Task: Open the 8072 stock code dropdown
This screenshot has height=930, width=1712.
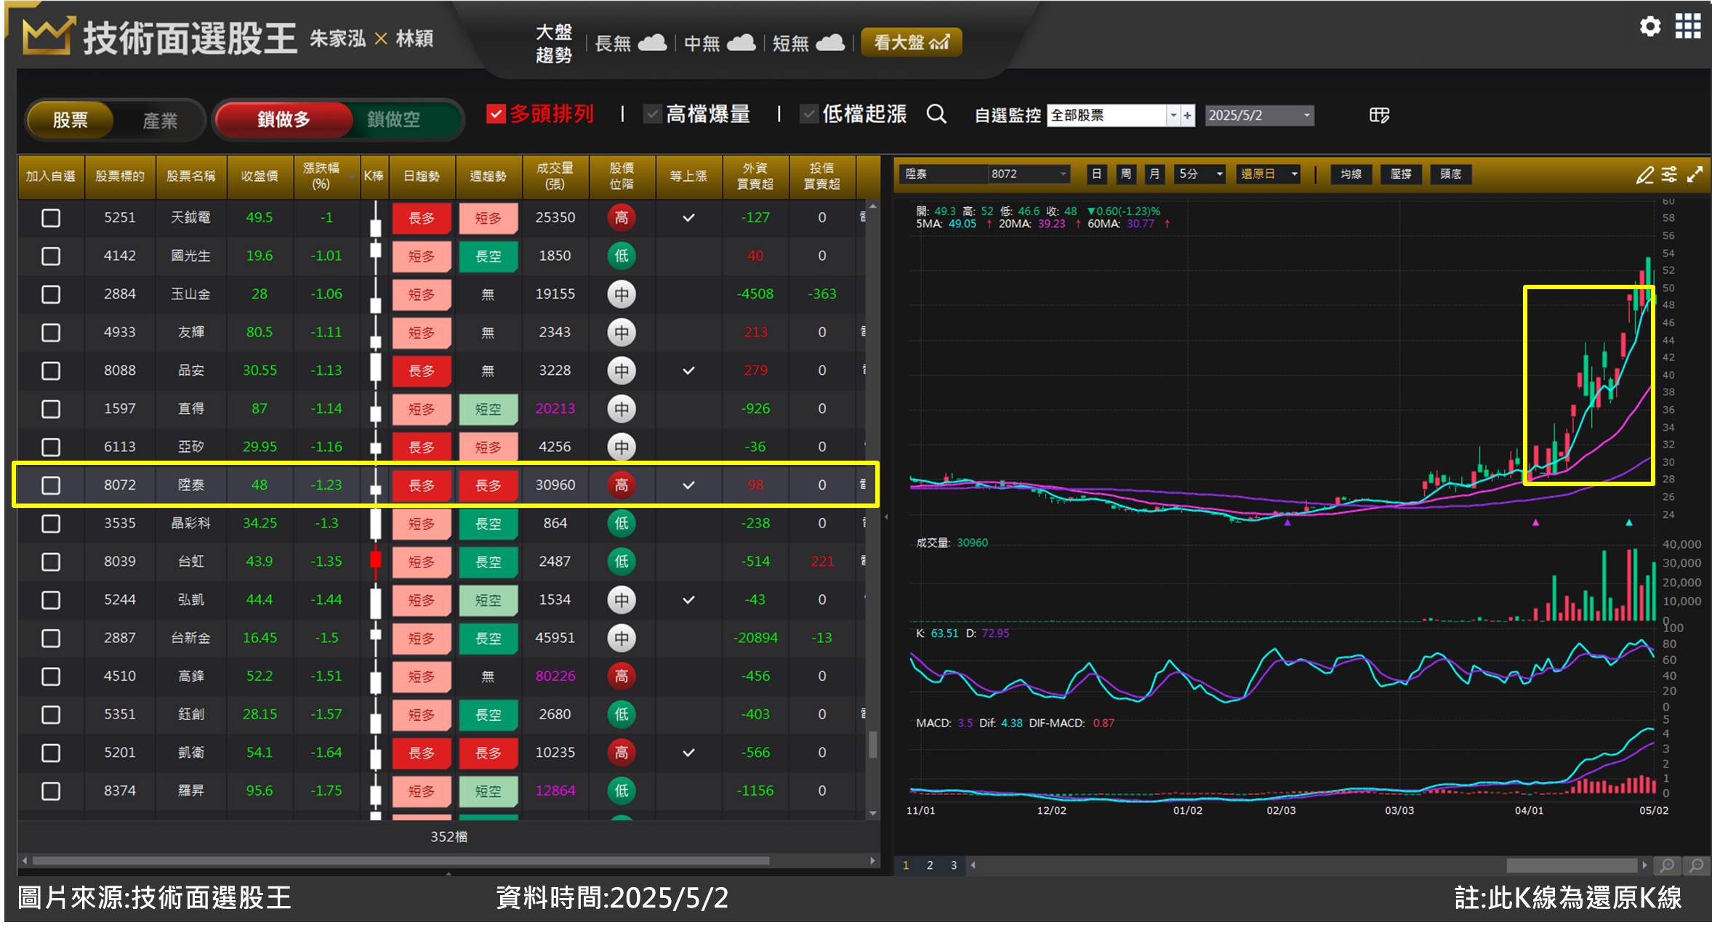Action: click(x=1063, y=174)
